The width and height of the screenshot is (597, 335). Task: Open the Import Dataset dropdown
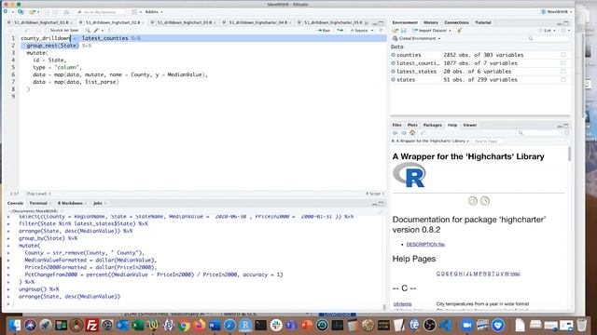tap(432, 31)
